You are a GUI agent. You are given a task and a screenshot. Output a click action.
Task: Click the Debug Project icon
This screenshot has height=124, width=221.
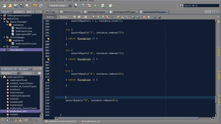[103, 6]
